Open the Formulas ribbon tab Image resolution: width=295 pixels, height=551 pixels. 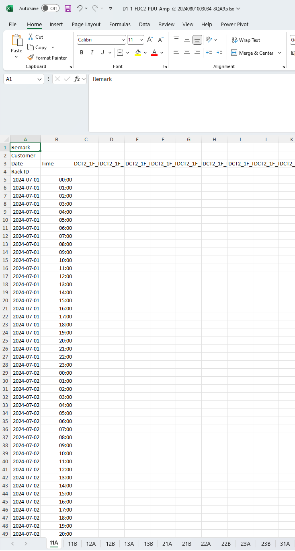(x=120, y=24)
